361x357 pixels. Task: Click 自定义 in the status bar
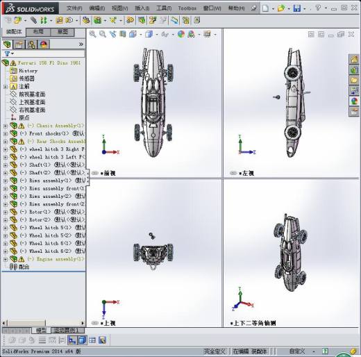click(x=297, y=351)
